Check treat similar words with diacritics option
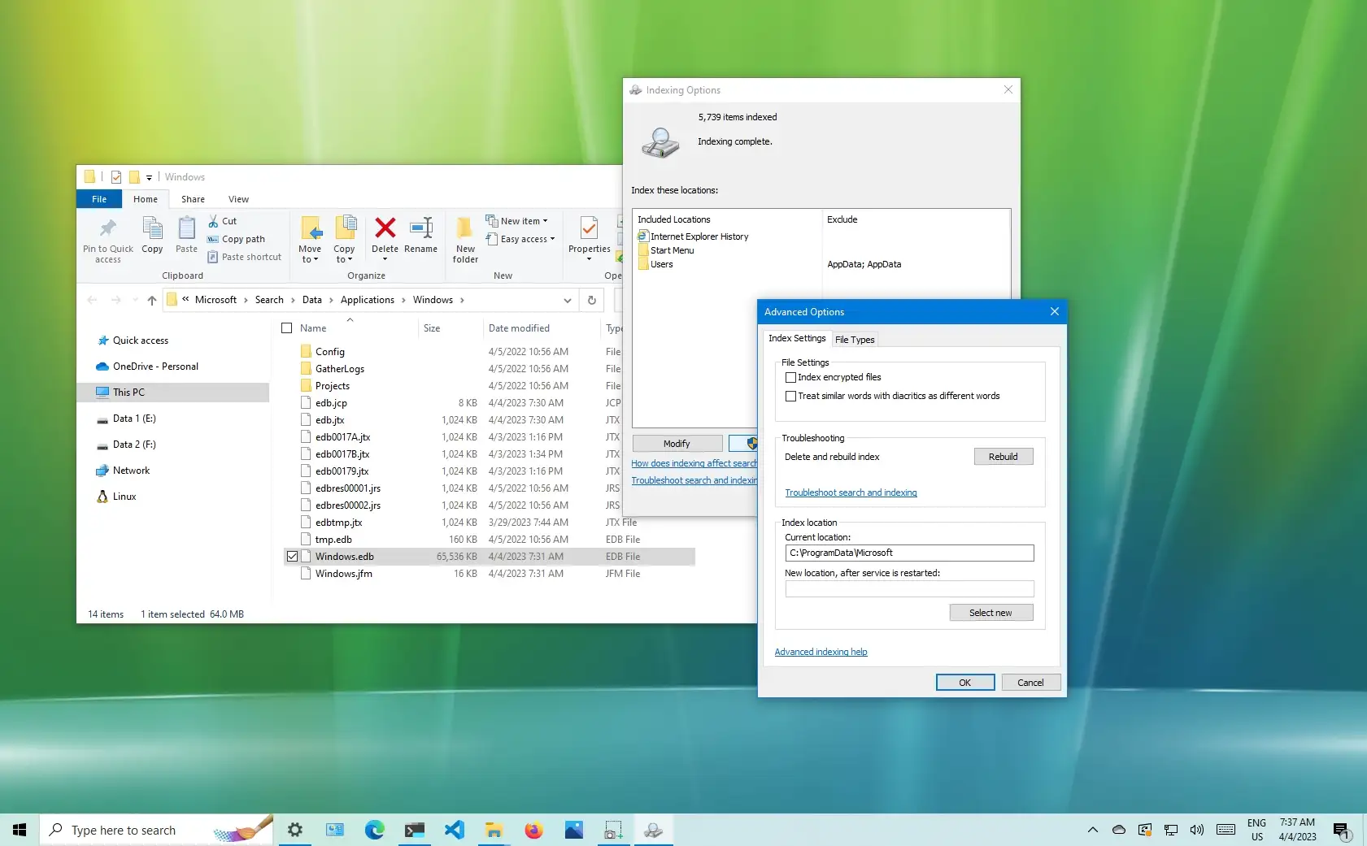The height and width of the screenshot is (846, 1367). coord(791,396)
